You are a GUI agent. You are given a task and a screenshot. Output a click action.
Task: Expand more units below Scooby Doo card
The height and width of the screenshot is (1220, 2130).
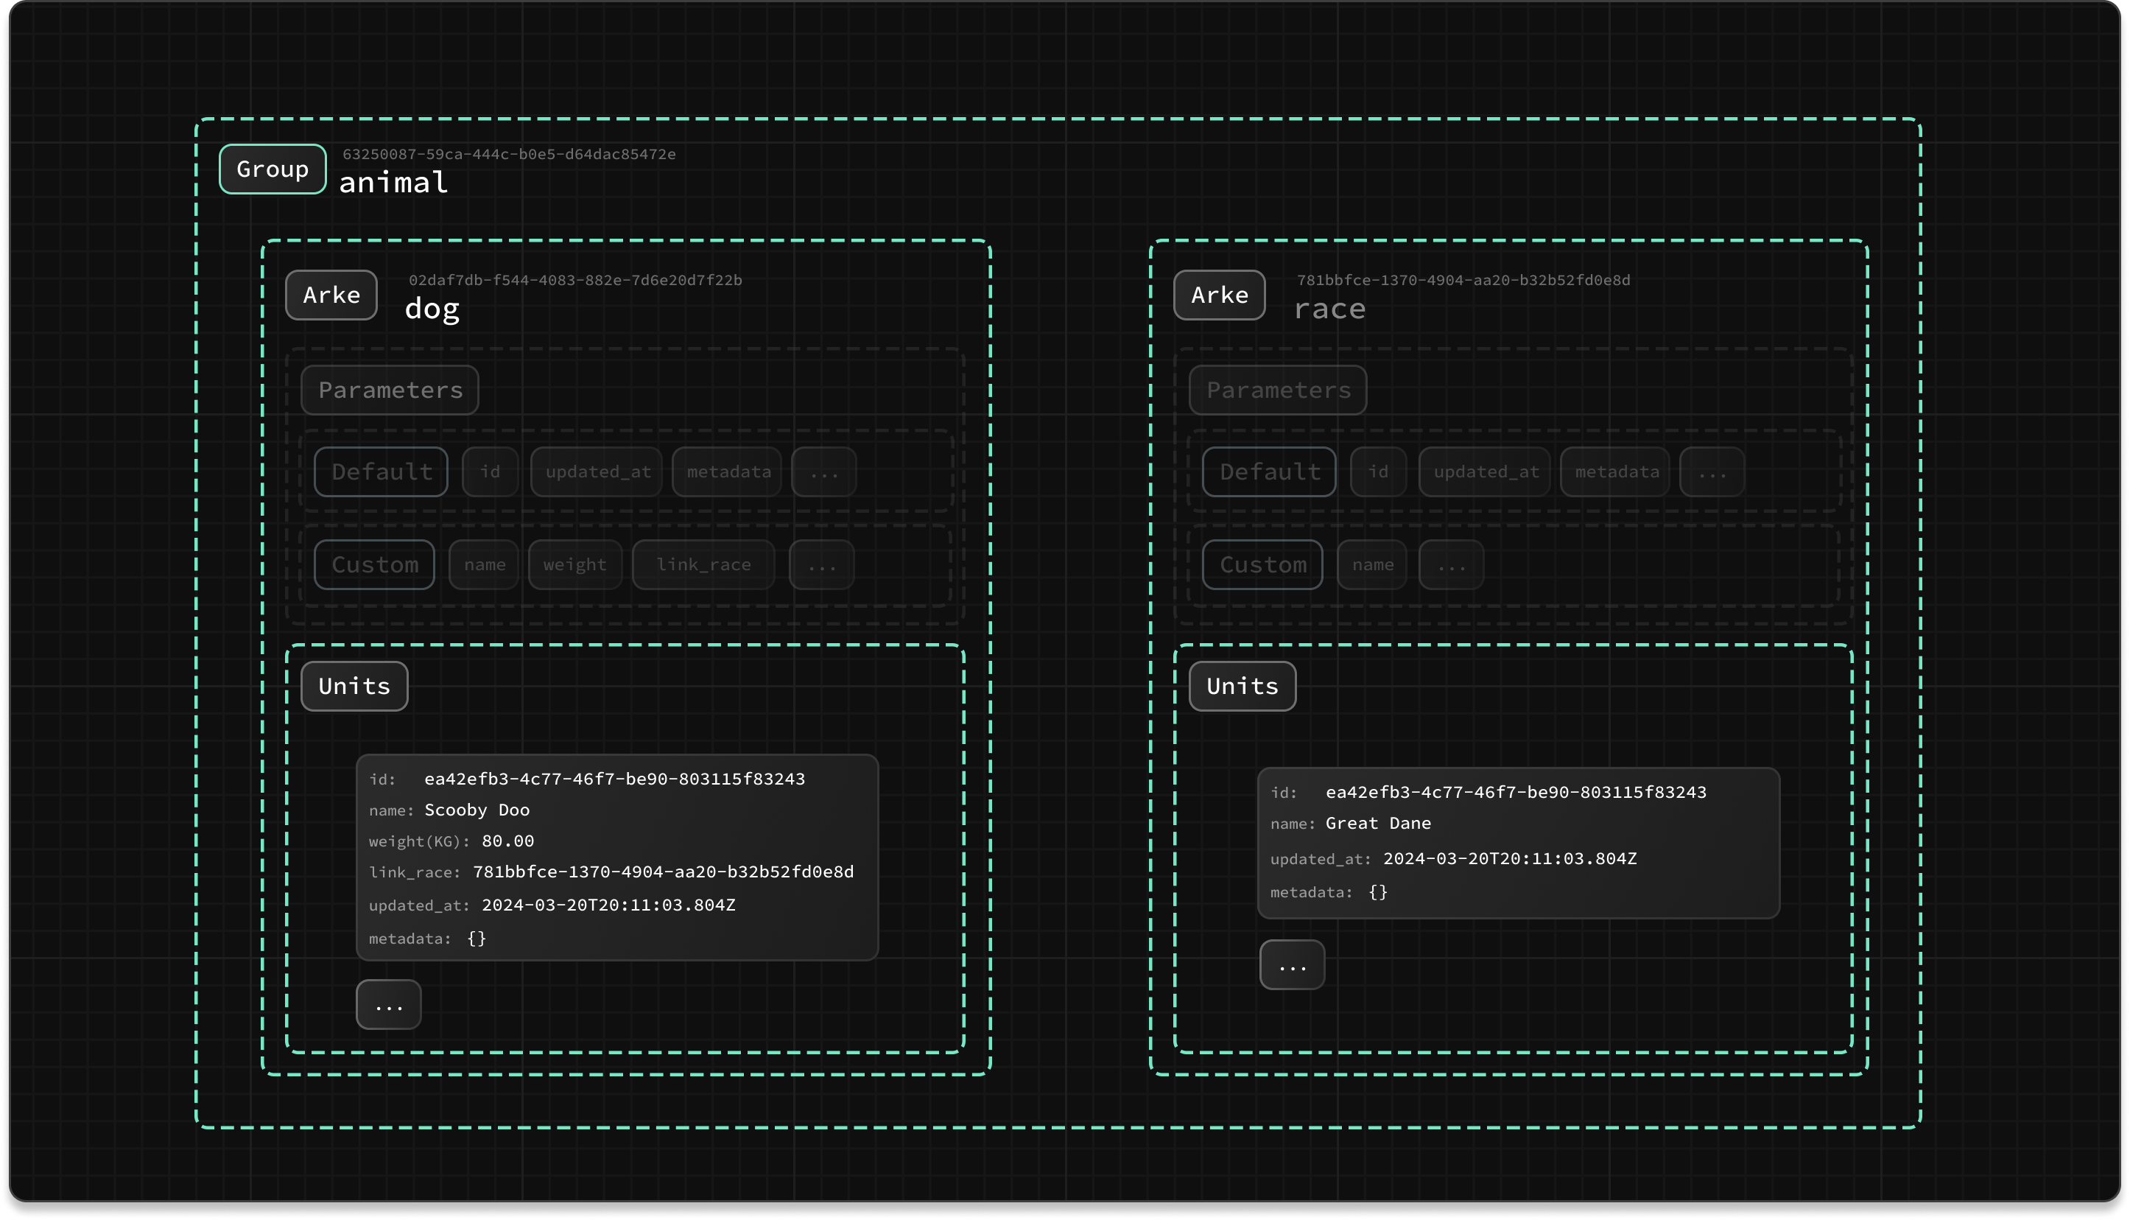389,1005
